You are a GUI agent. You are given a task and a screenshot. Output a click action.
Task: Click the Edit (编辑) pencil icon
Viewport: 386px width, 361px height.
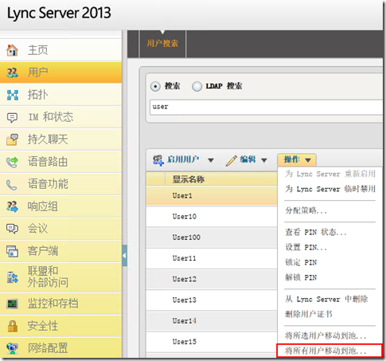232,161
